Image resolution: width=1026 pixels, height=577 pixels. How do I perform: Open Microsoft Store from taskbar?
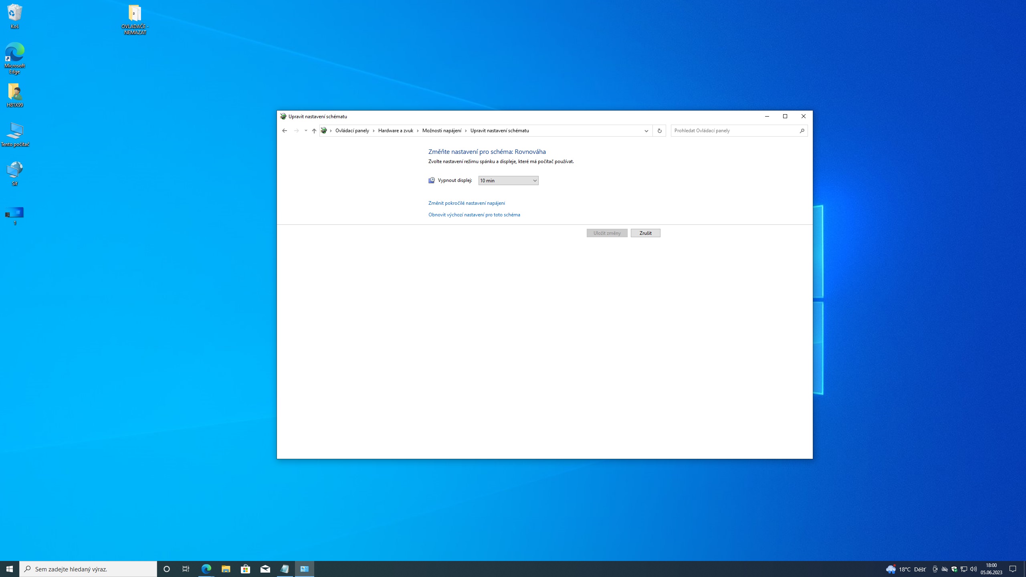pyautogui.click(x=245, y=569)
